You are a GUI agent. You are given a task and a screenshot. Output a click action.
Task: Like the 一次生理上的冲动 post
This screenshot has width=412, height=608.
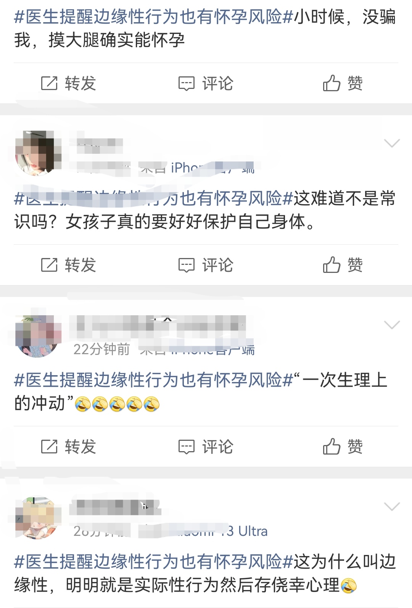point(343,447)
